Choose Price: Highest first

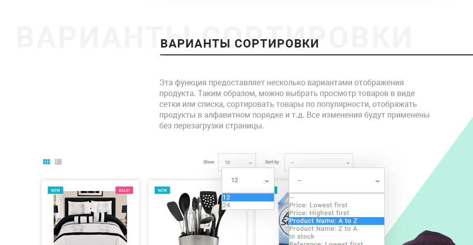point(337,213)
